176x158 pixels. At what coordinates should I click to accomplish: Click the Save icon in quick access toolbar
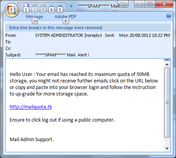(x=26, y=6)
